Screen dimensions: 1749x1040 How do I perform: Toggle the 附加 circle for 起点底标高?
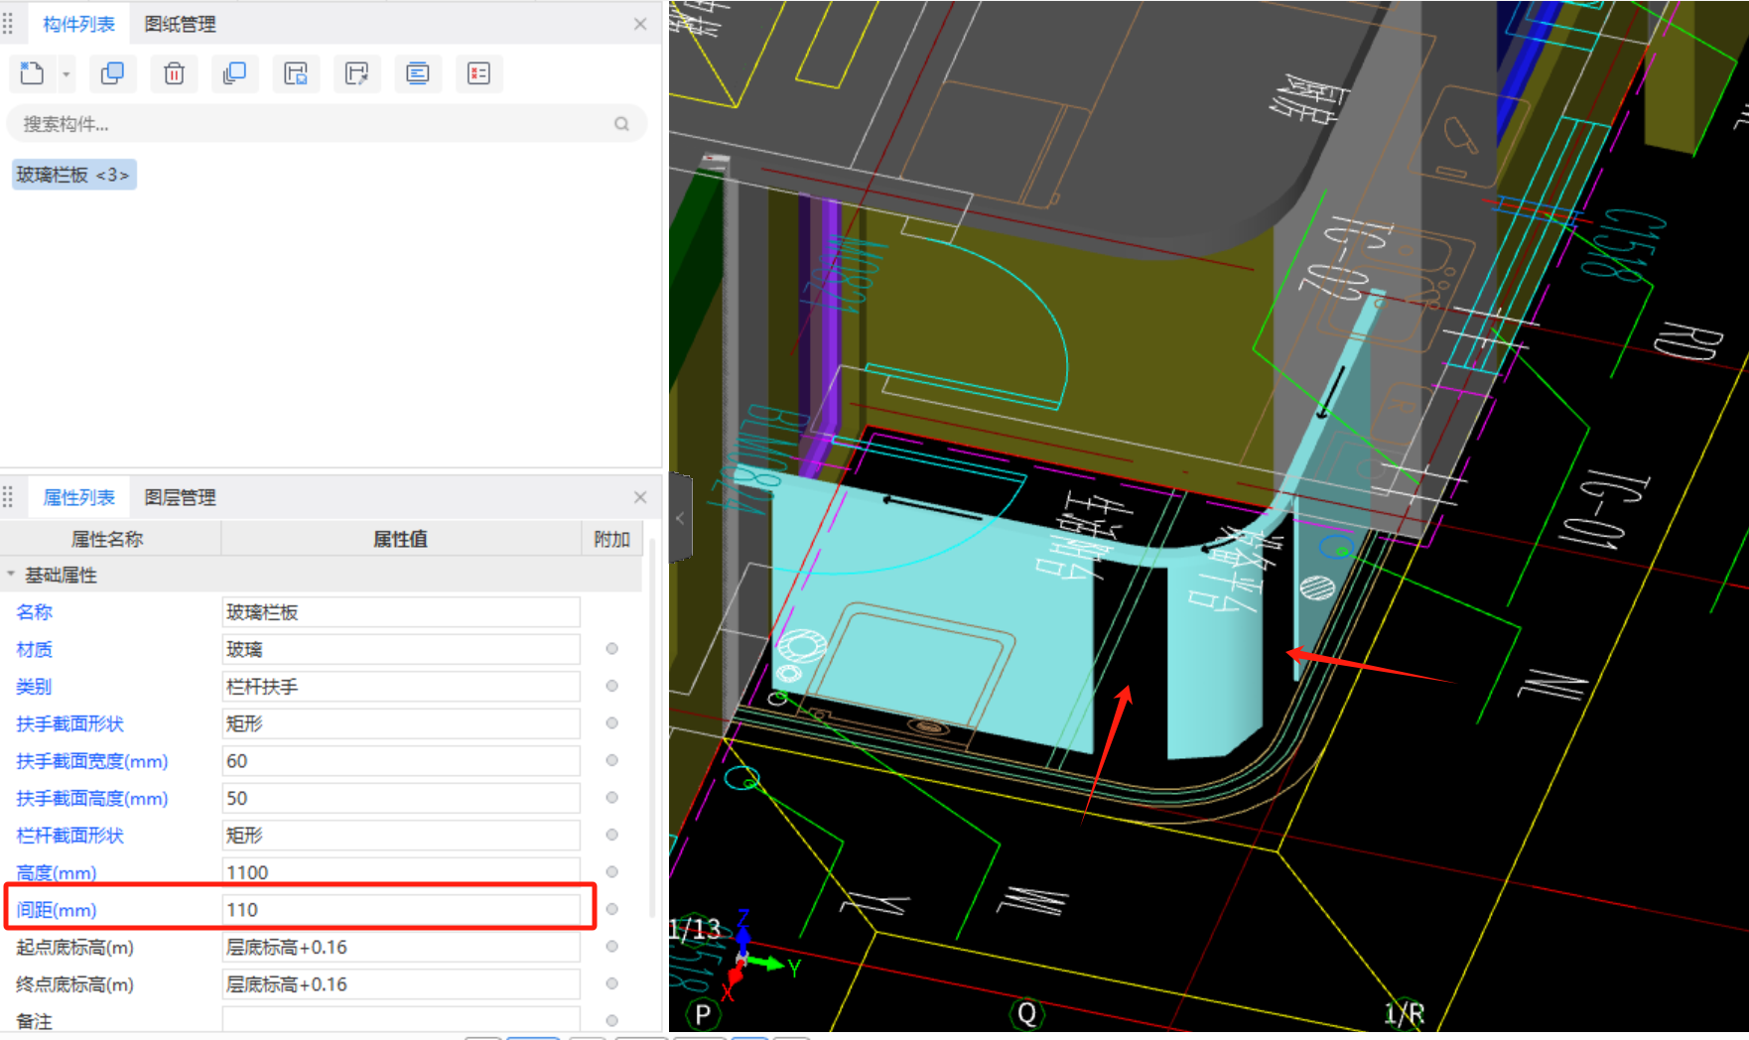tap(611, 947)
